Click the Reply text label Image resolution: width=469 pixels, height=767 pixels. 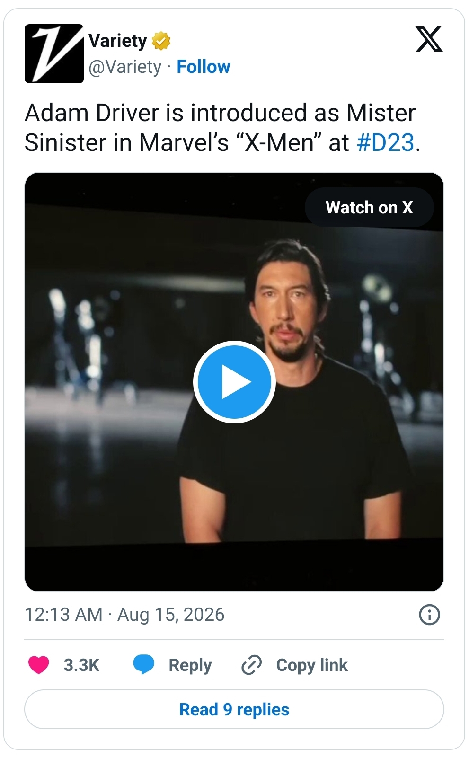pyautogui.click(x=190, y=665)
